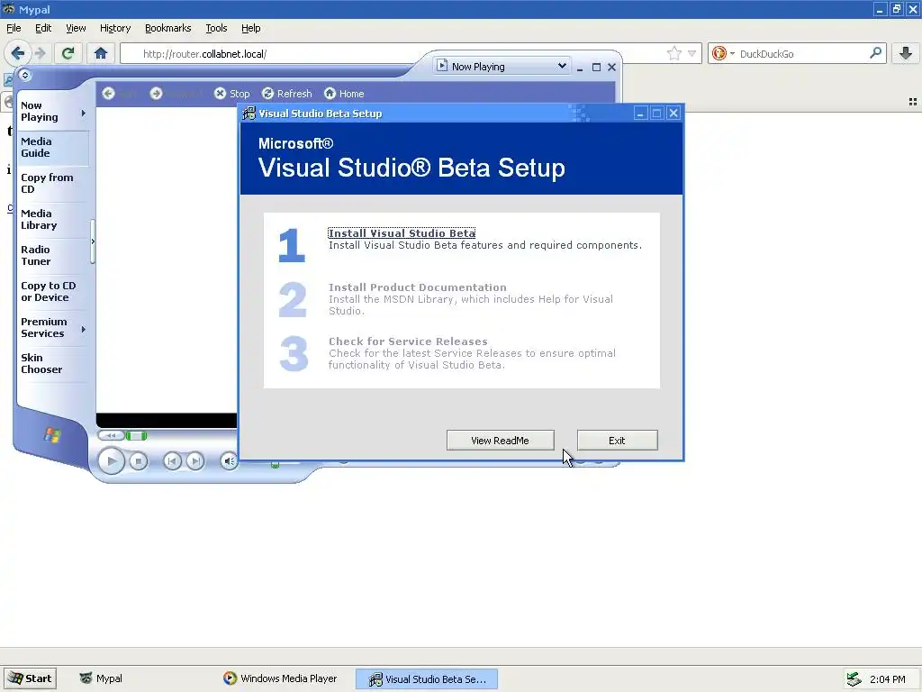
Task: Click green seek slider thumb
Action: 137,435
